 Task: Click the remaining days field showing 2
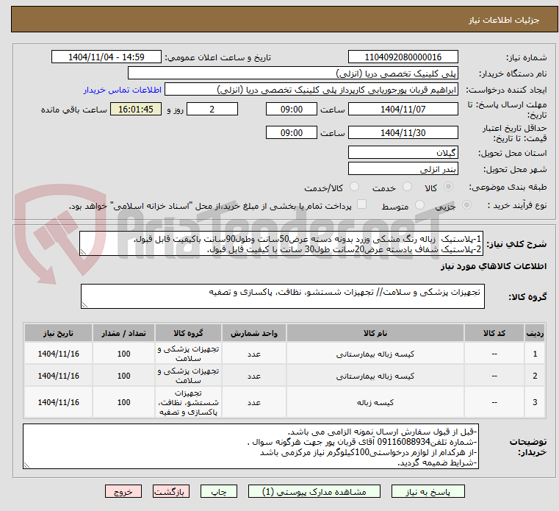(x=212, y=110)
